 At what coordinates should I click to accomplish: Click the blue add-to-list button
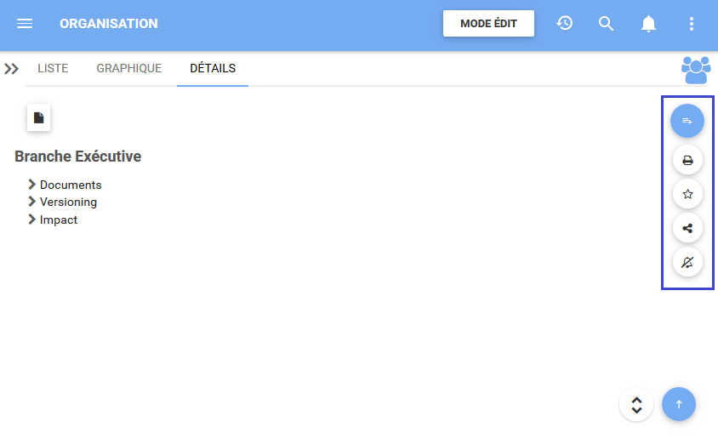tap(687, 121)
